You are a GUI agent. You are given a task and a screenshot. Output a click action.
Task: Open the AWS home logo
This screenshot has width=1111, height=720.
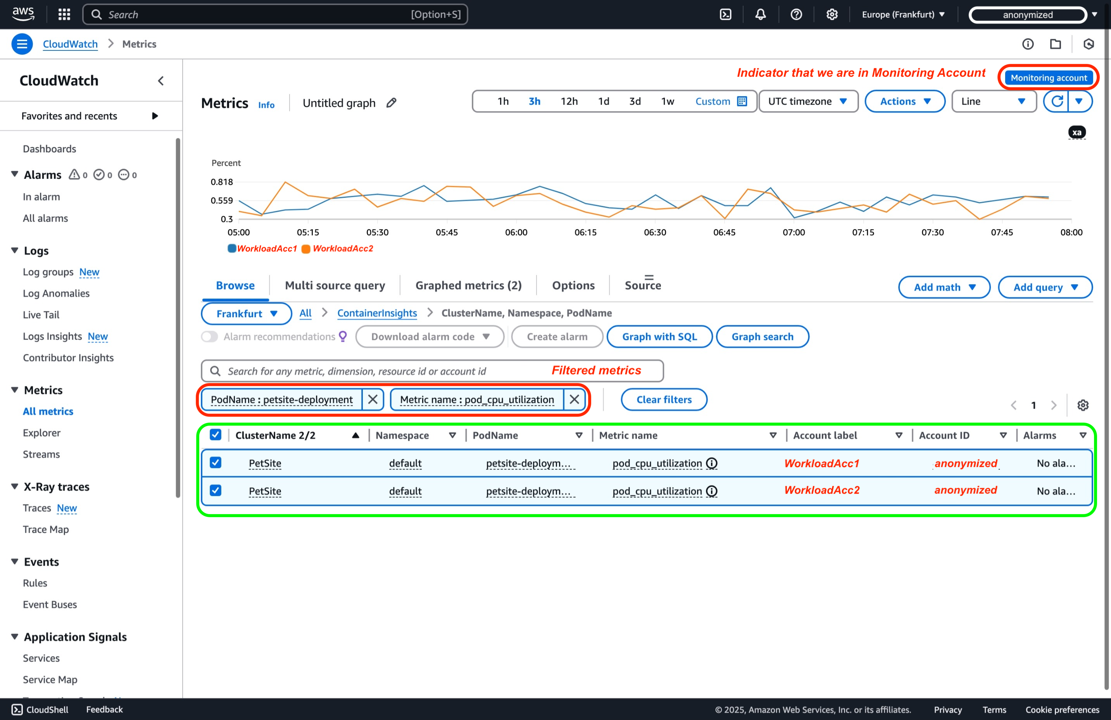23,14
